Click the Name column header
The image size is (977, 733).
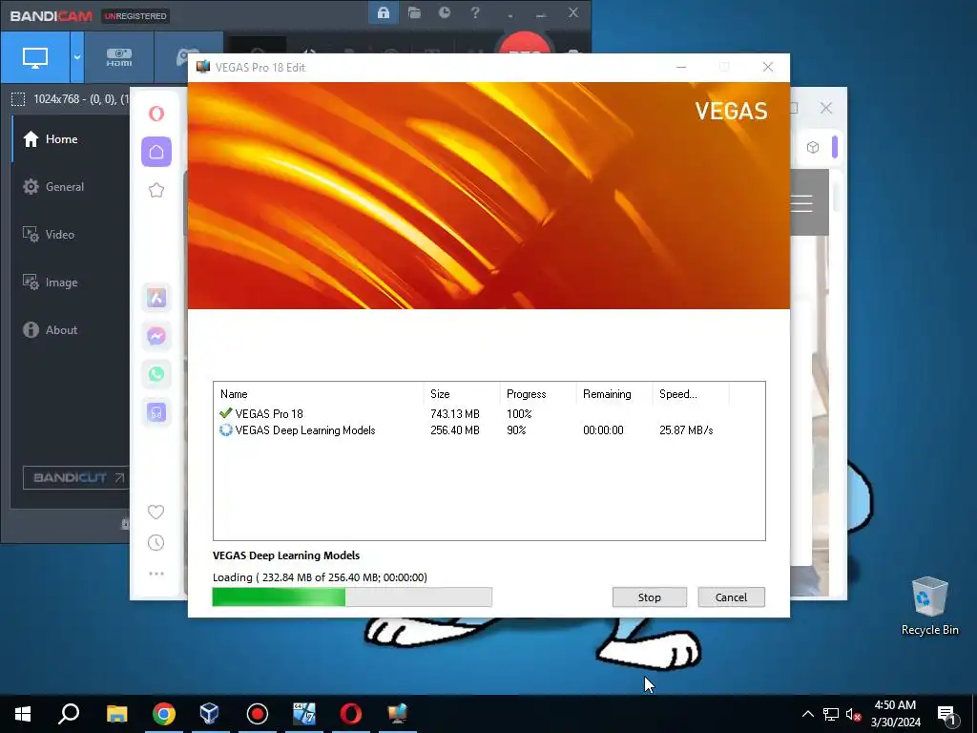(x=319, y=394)
